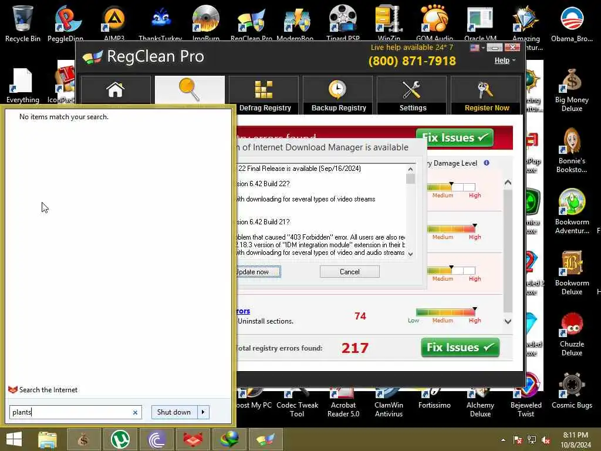Open File Explorer from the taskbar
This screenshot has width=601, height=451.
point(48,439)
